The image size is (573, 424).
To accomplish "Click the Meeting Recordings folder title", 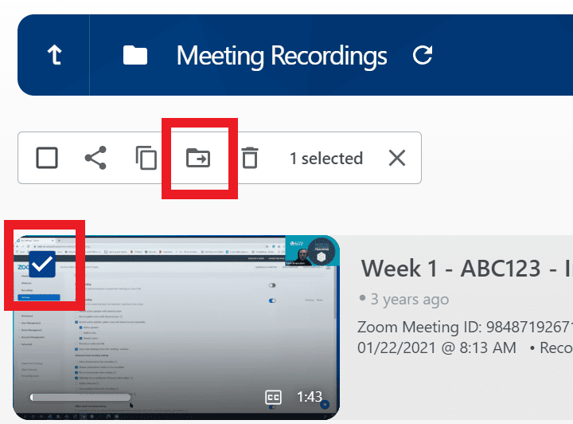I will click(282, 56).
